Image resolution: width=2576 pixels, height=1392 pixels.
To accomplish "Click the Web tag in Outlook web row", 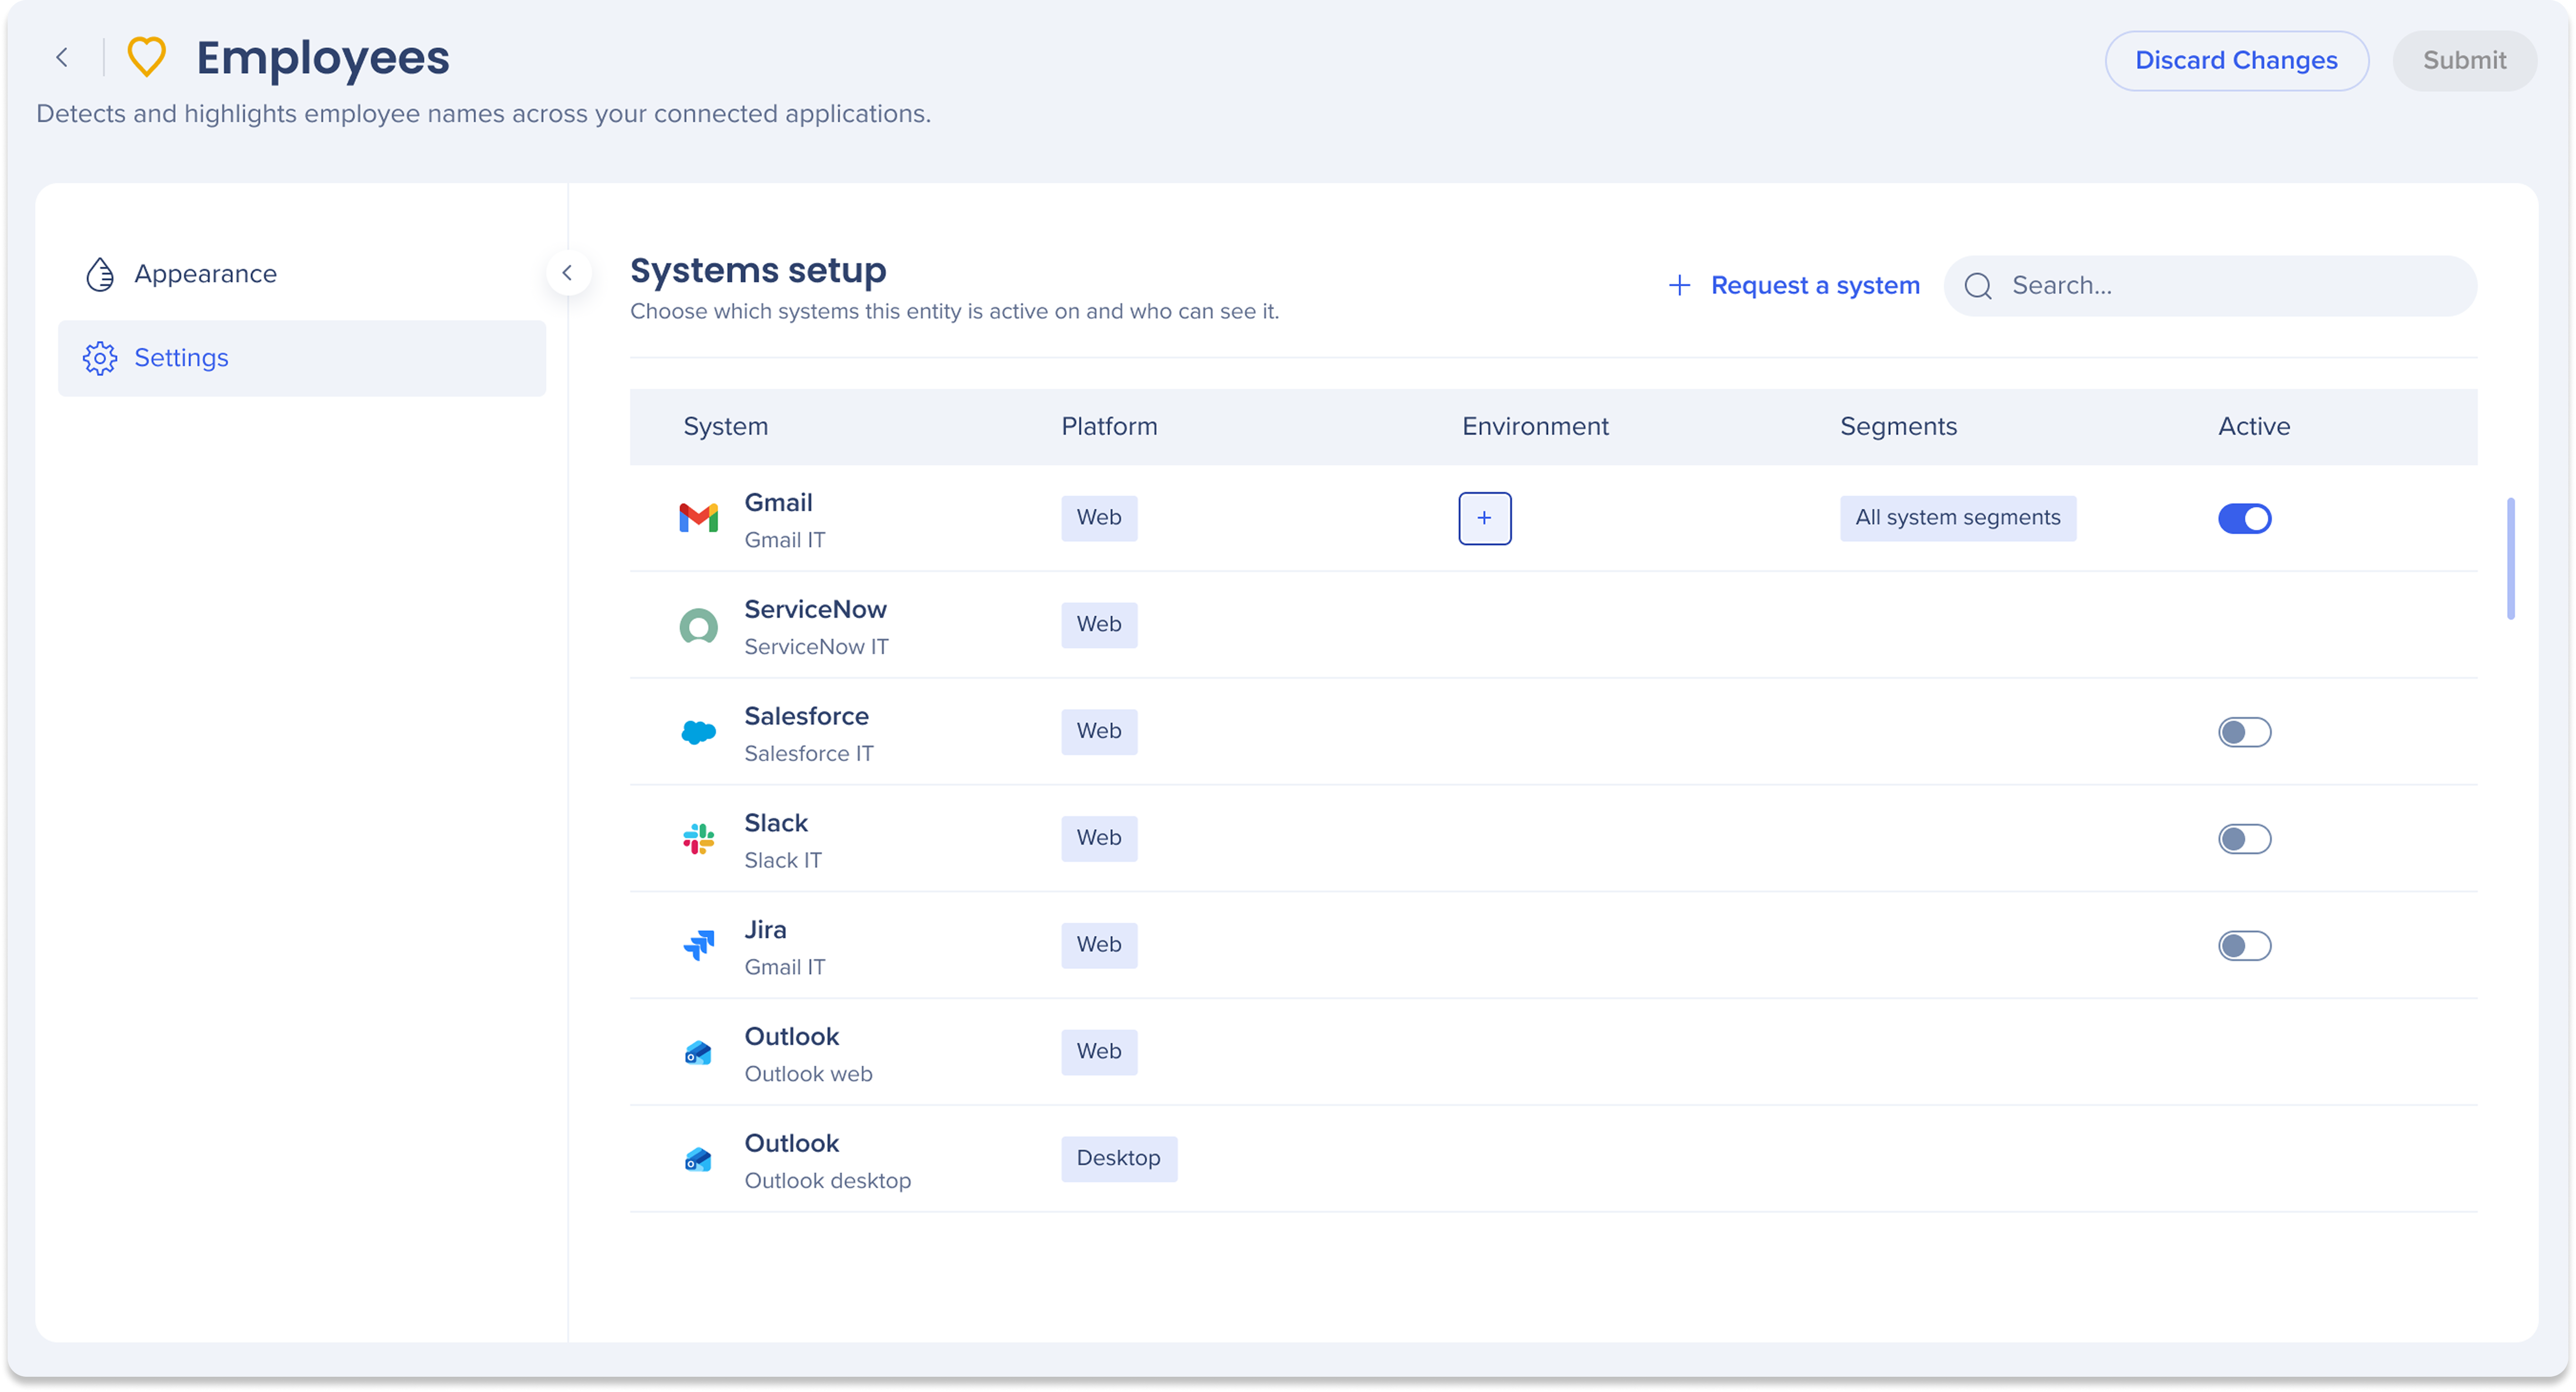I will [x=1099, y=1052].
